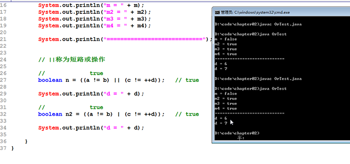Click the println "d = " statement on line 29
This screenshot has width=350, height=164.
point(91,94)
